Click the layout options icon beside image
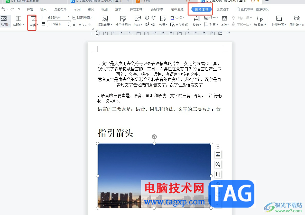305x215 pixels. coord(218,155)
